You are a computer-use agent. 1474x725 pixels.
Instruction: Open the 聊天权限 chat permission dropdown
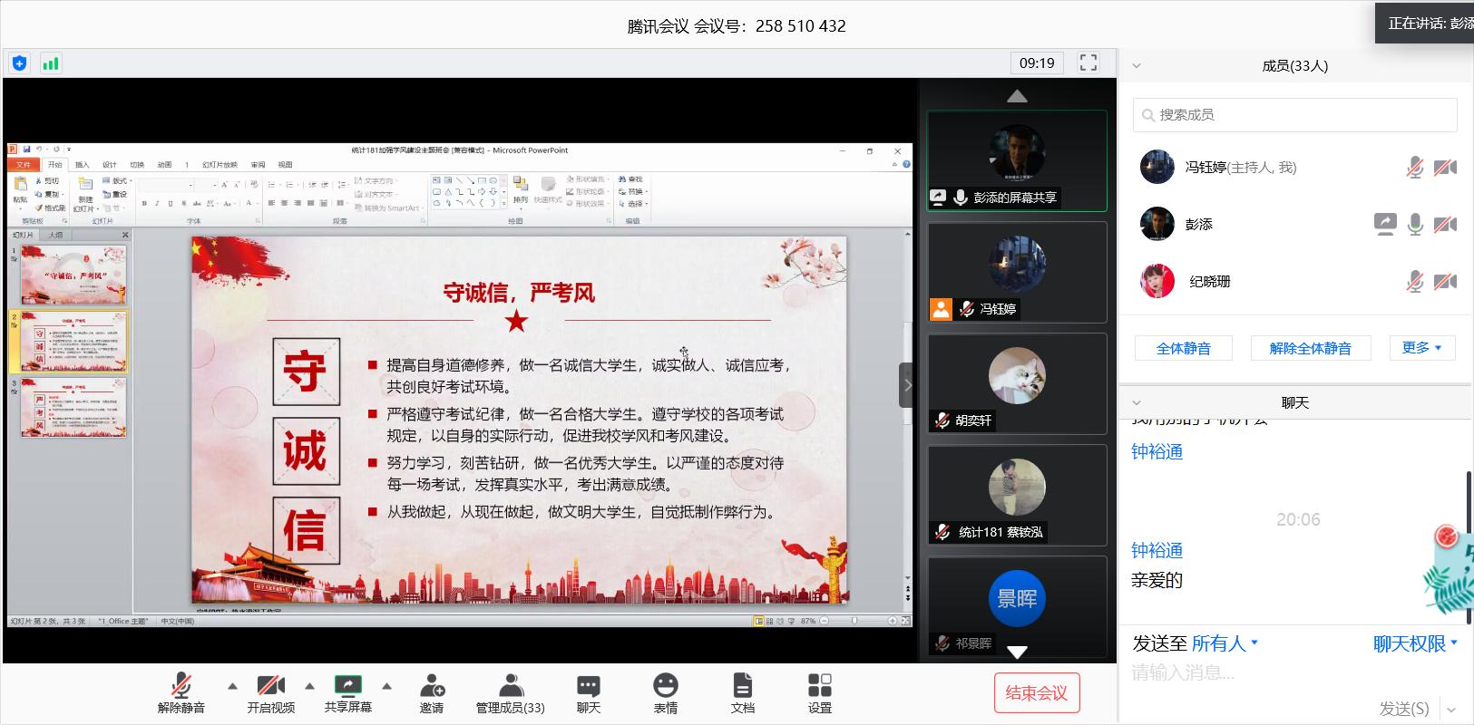[x=1415, y=643]
